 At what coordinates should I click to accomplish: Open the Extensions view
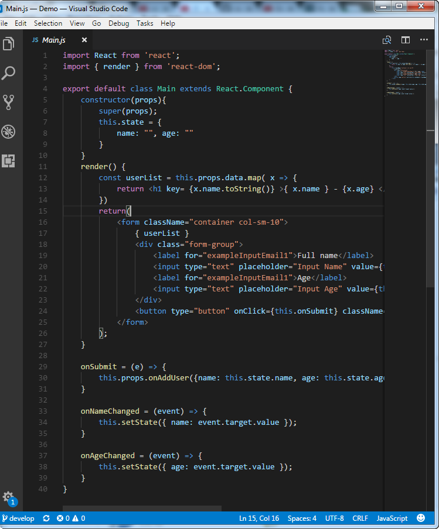click(8, 161)
